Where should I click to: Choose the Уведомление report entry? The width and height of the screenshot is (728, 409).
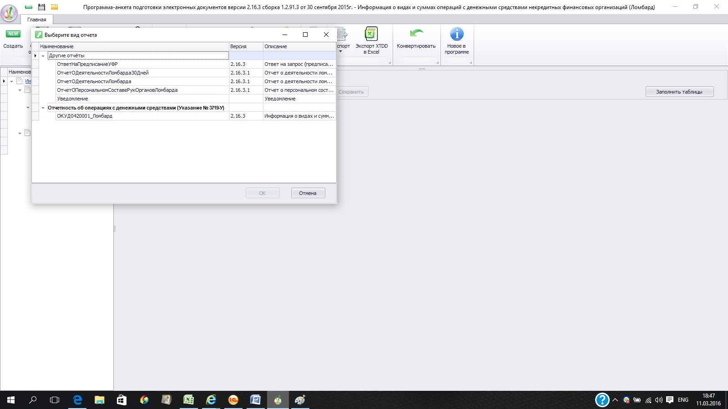click(x=73, y=99)
